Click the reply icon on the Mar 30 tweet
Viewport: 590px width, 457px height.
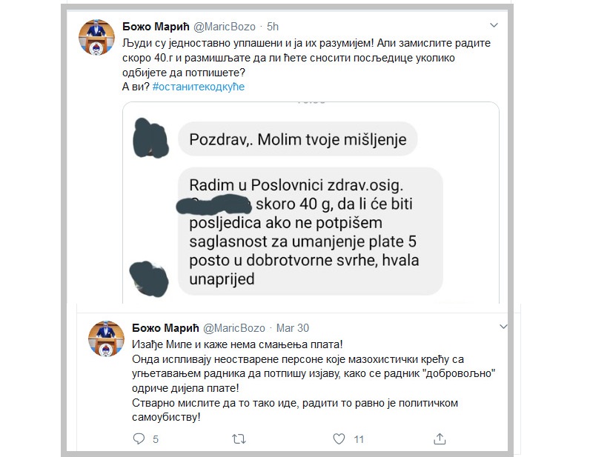coord(139,438)
